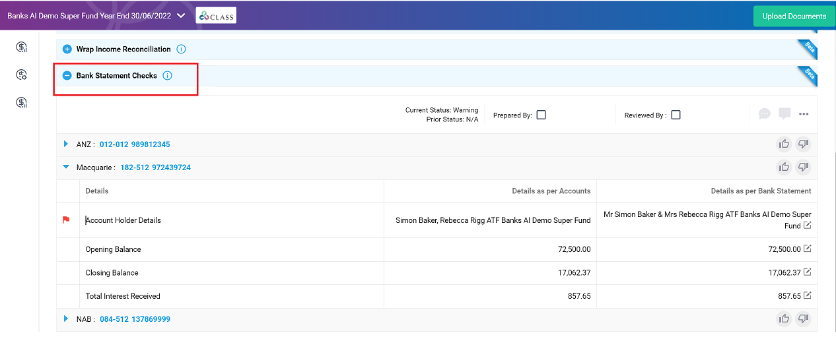836x337 pixels.
Task: Give thumbs up to ANZ account
Action: click(x=784, y=144)
